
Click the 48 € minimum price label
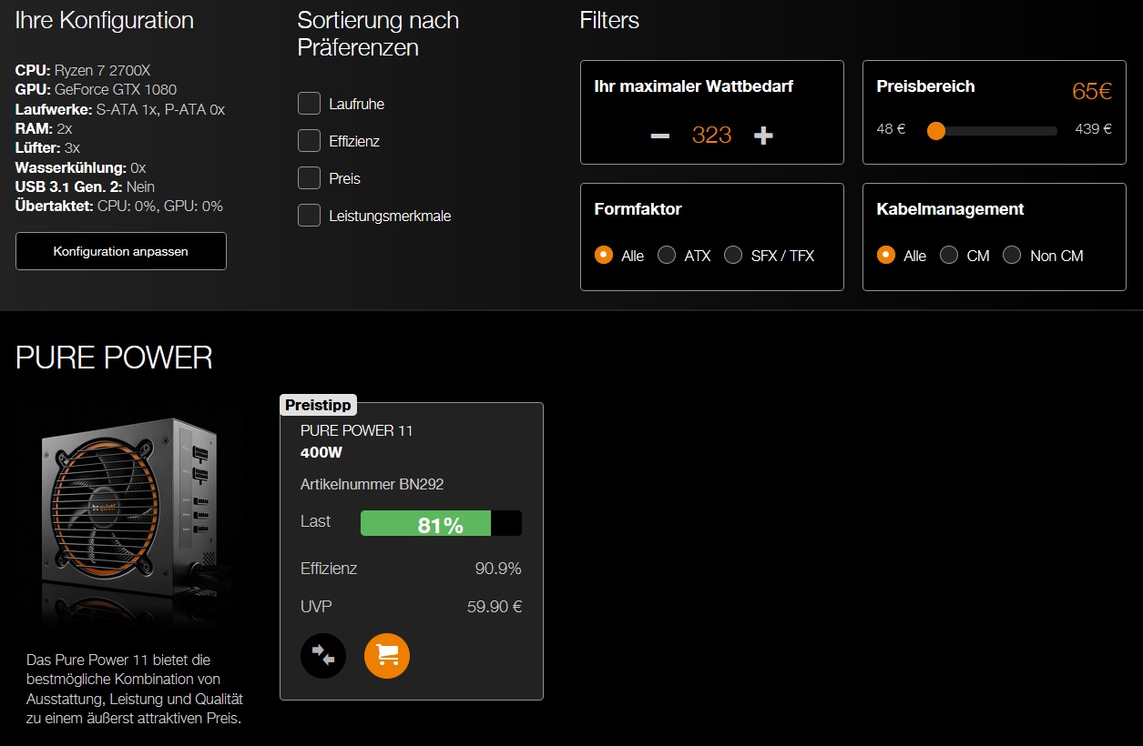point(891,129)
